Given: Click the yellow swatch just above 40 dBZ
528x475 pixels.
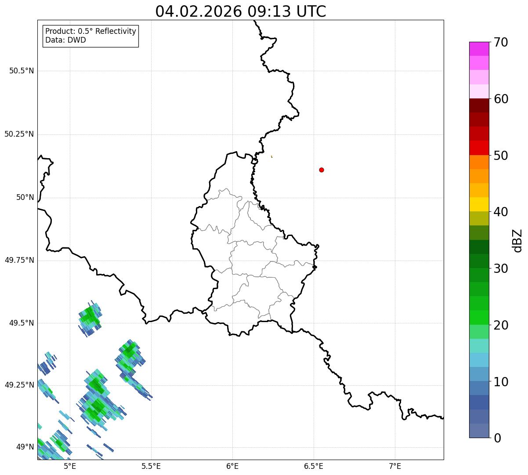Looking at the screenshot, I should [x=479, y=204].
